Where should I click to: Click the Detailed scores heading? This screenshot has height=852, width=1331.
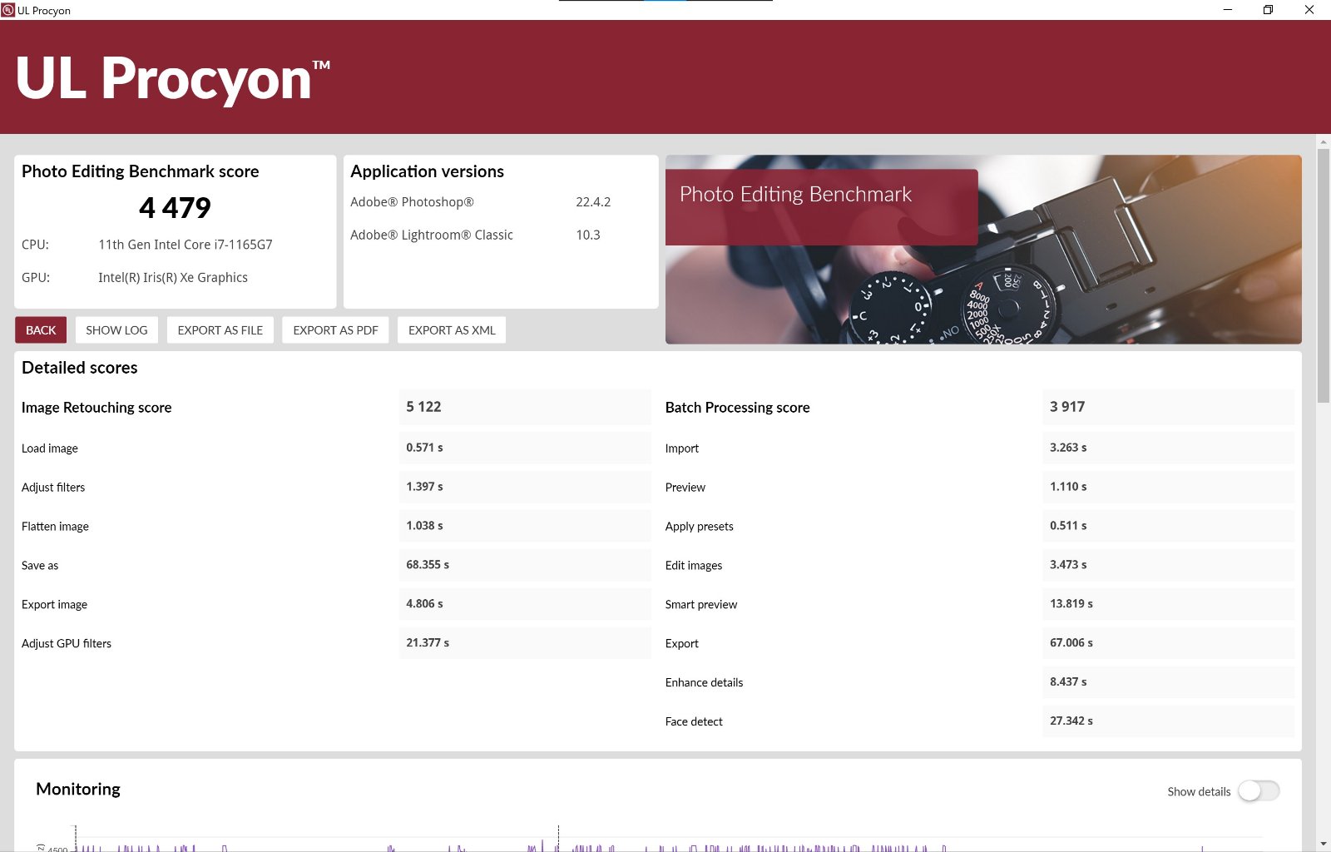coord(80,368)
